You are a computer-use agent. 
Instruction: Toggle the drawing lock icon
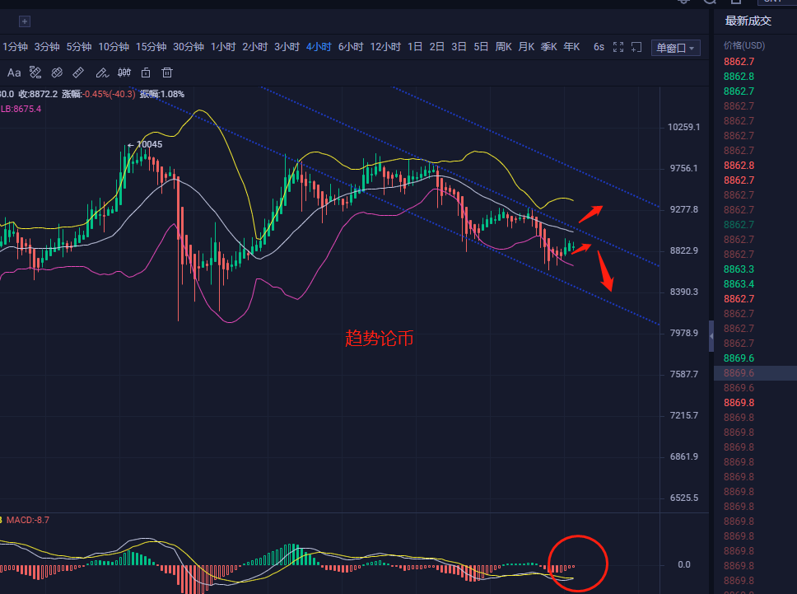pos(146,72)
